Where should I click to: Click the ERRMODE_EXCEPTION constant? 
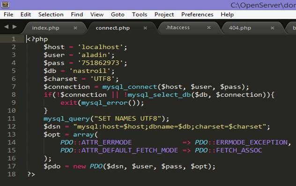point(252,142)
